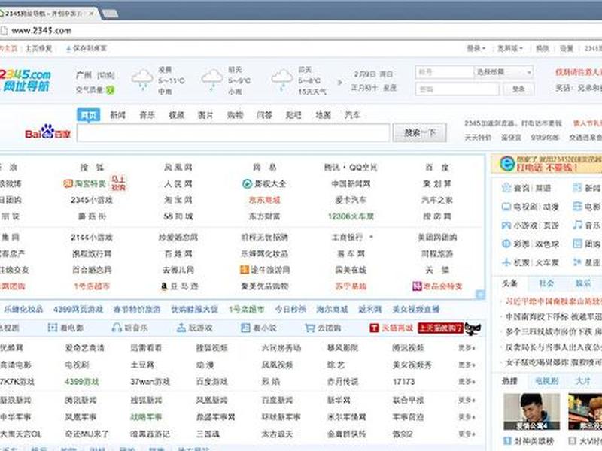Image resolution: width=602 pixels, height=451 pixels.
Task: Open the 主页修复 link
Action: click(39, 49)
